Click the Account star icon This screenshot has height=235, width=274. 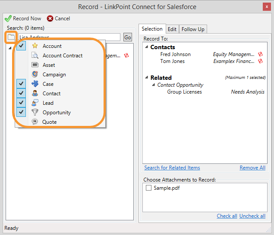click(x=35, y=46)
